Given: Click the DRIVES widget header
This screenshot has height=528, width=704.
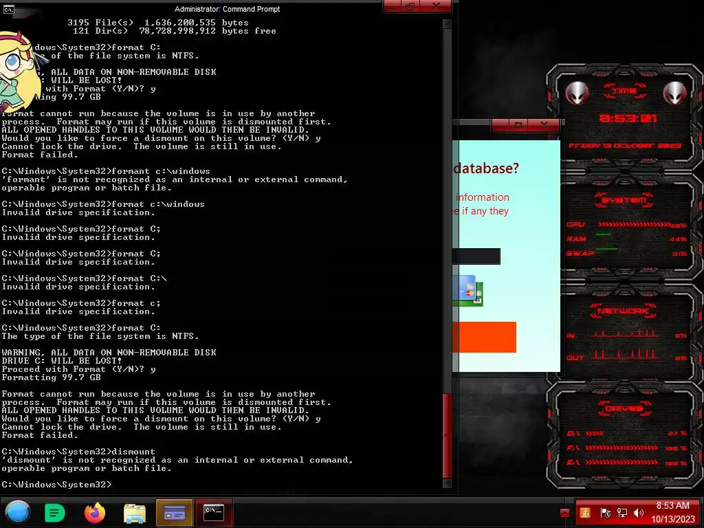Looking at the screenshot, I should click(x=624, y=409).
